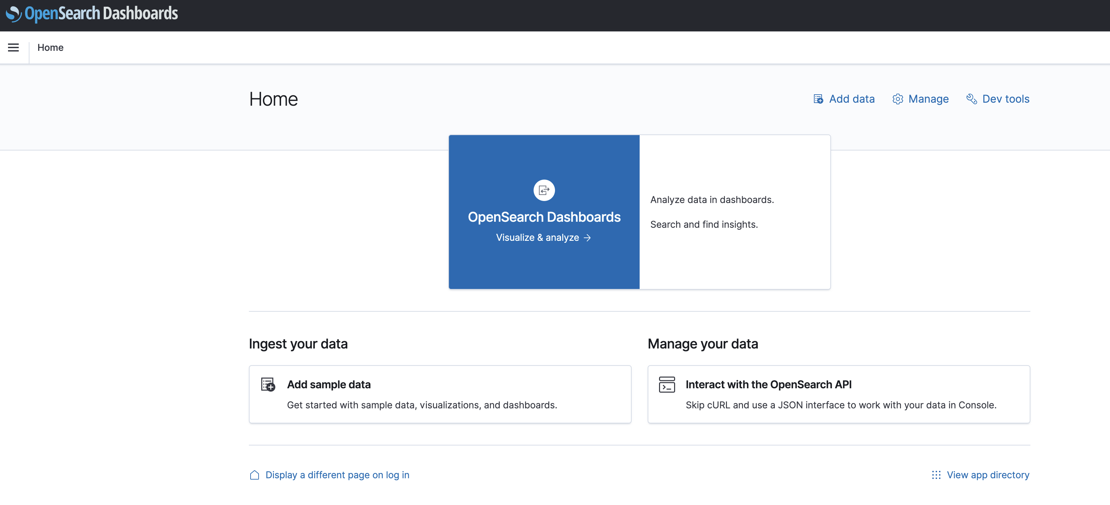Click the OpenSearch Dashboards card title
This screenshot has width=1110, height=505.
coord(544,217)
